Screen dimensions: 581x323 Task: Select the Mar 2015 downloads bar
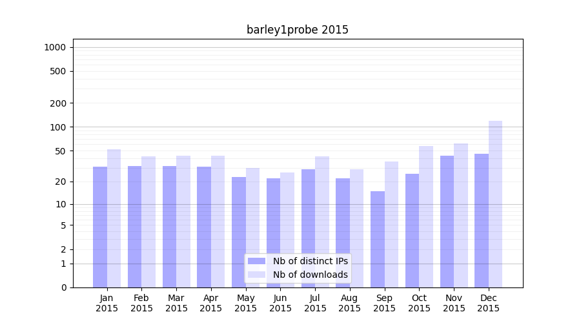coord(183,222)
